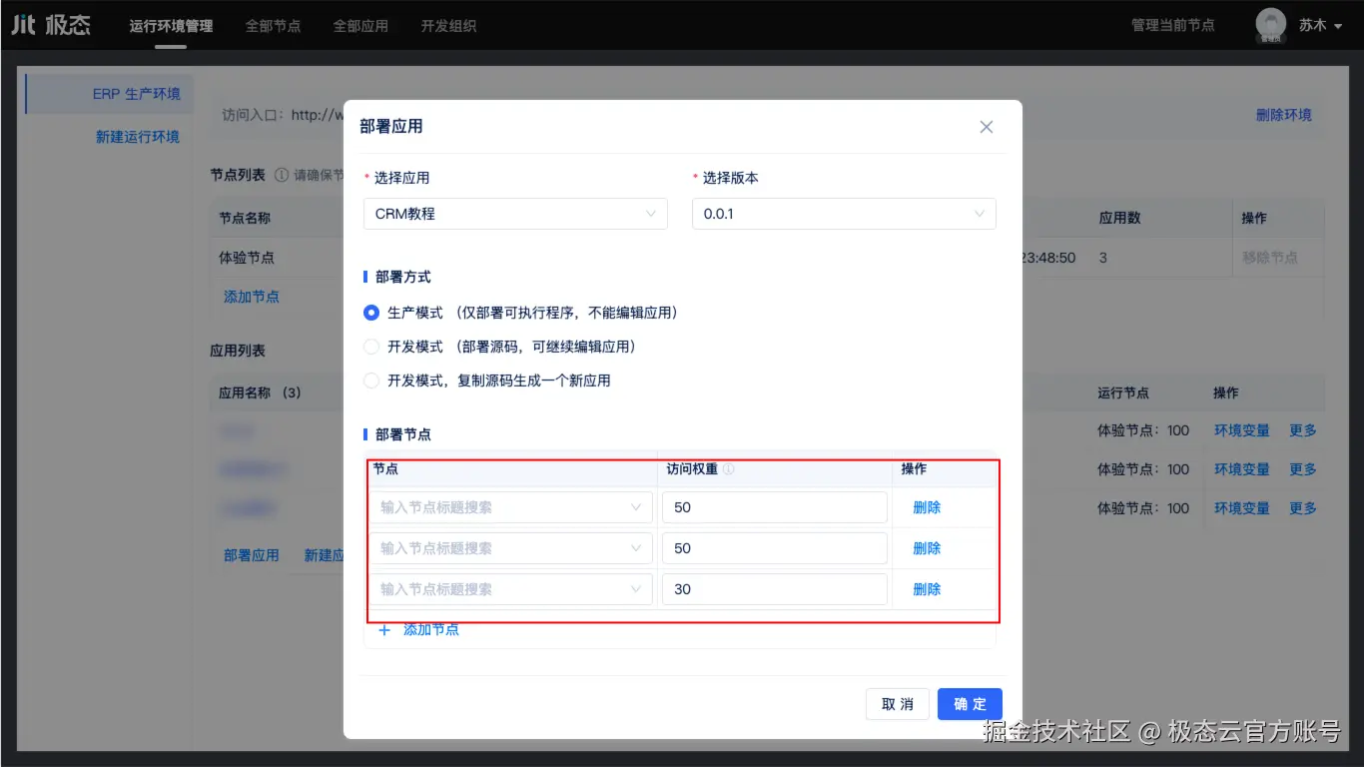Click 新建运行环境 in sidebar
Image resolution: width=1364 pixels, height=767 pixels.
[138, 137]
